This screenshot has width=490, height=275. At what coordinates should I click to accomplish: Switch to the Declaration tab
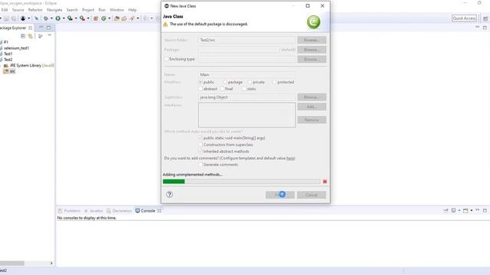119,211
